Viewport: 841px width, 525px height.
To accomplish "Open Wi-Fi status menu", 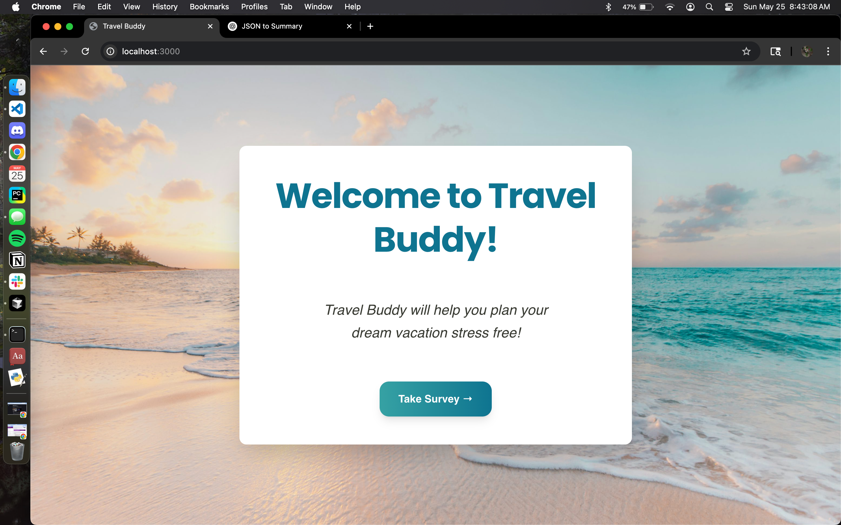I will 669,7.
